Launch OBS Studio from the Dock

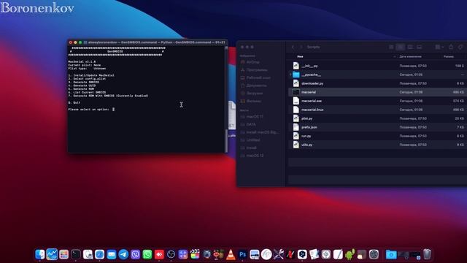point(171,254)
